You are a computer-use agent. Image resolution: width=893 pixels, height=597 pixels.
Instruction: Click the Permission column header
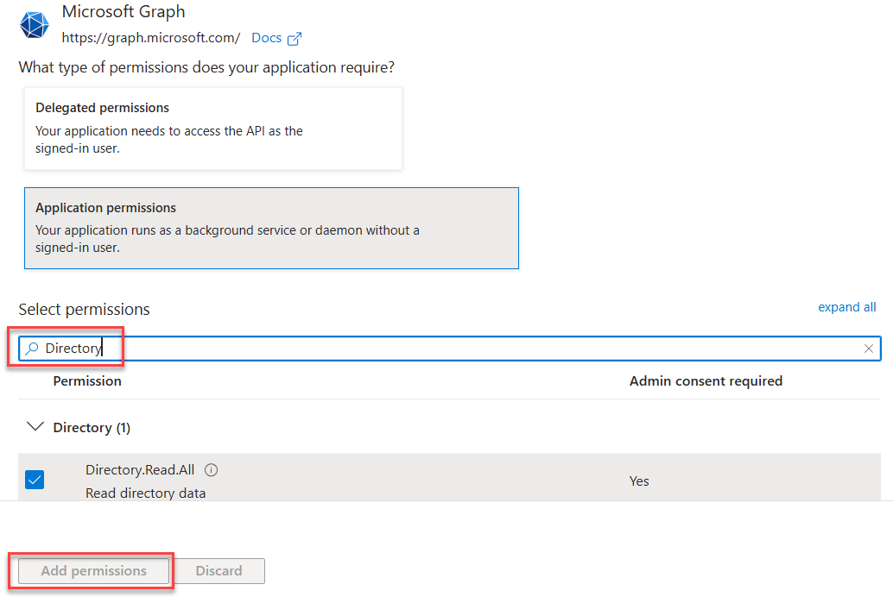(x=87, y=380)
